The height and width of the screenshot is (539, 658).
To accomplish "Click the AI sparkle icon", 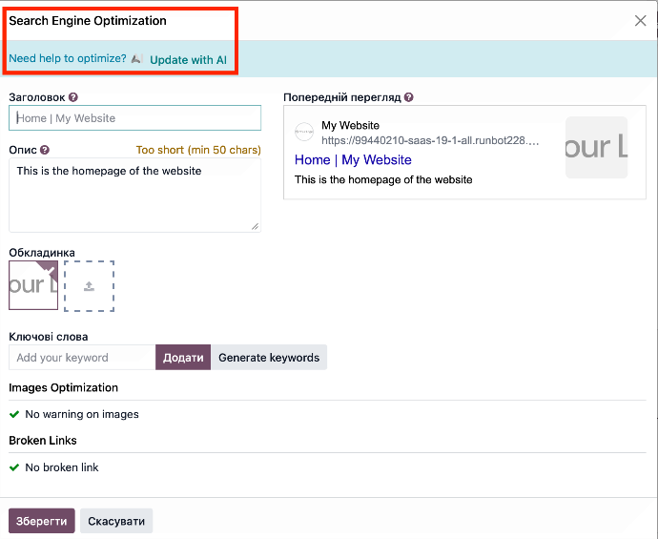I will [x=137, y=59].
